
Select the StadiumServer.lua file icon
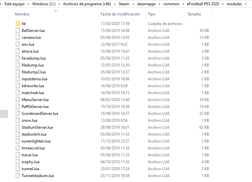coord(18,127)
